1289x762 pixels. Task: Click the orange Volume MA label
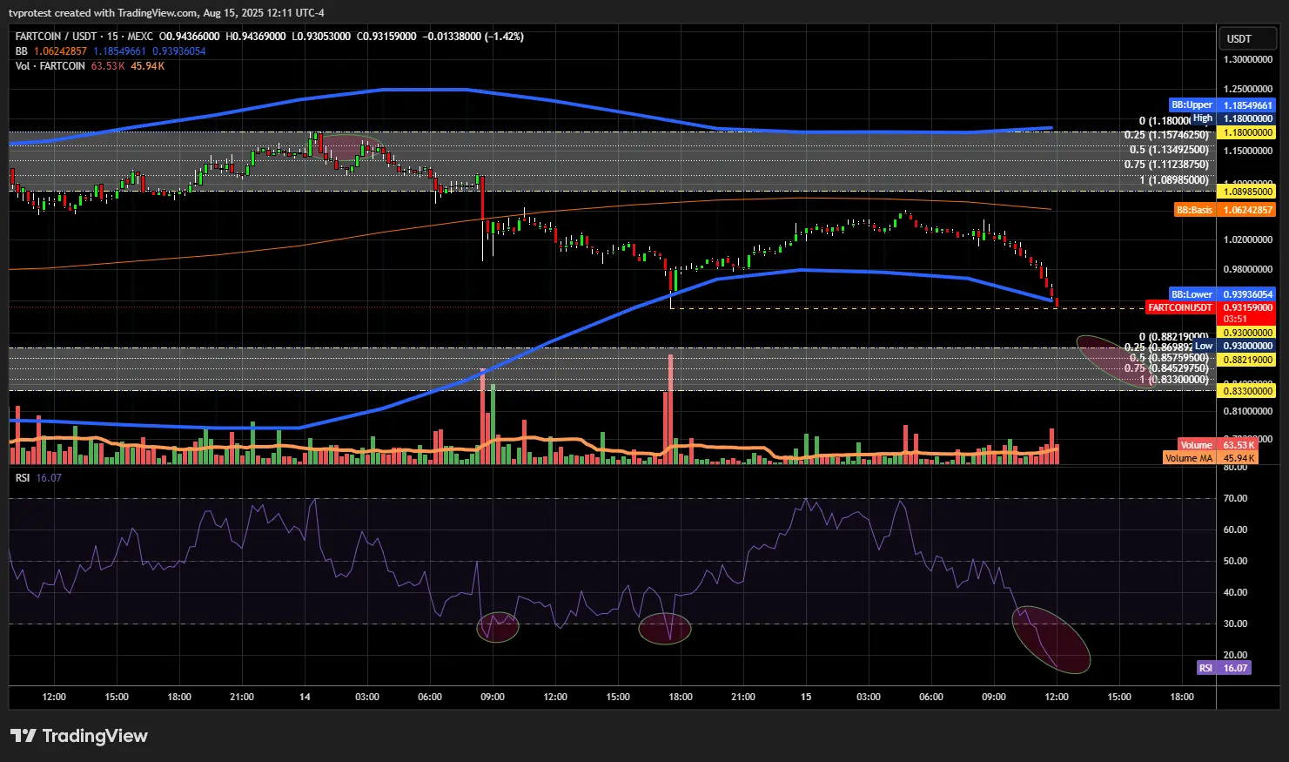click(1189, 458)
